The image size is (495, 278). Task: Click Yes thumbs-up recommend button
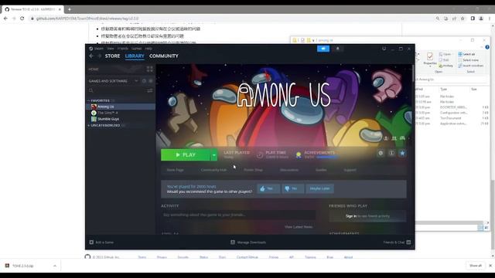tap(268, 188)
